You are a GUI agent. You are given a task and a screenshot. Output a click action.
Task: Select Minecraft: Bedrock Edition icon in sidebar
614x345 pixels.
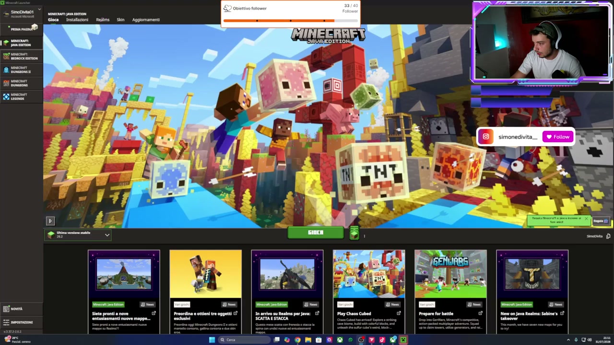6,56
